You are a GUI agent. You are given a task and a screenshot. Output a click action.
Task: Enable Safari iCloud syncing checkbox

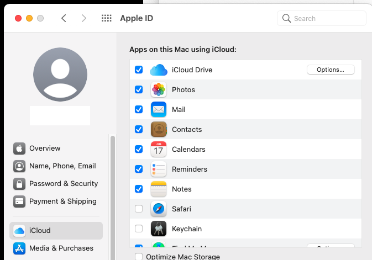pyautogui.click(x=139, y=209)
